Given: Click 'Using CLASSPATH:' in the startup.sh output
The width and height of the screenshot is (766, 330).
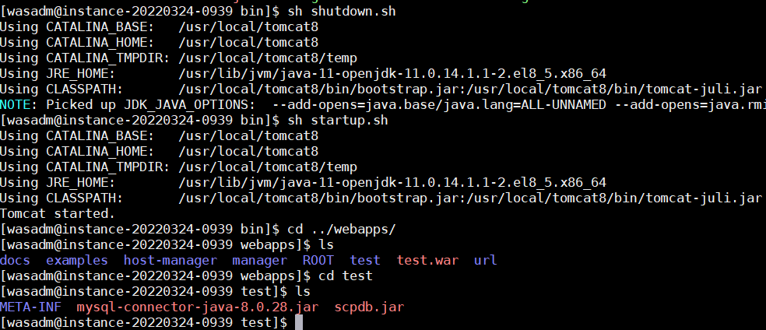Looking at the screenshot, I should tap(61, 198).
